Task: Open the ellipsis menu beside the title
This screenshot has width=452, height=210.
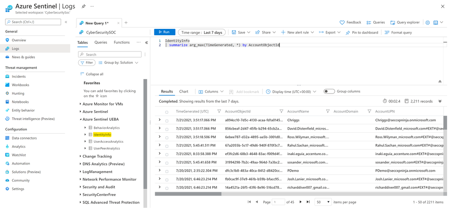Action: coord(92,6)
